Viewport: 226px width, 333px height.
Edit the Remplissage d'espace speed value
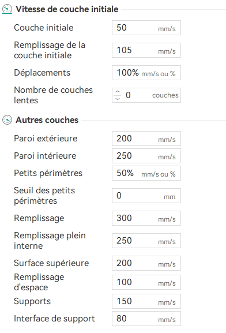pyautogui.click(x=146, y=282)
